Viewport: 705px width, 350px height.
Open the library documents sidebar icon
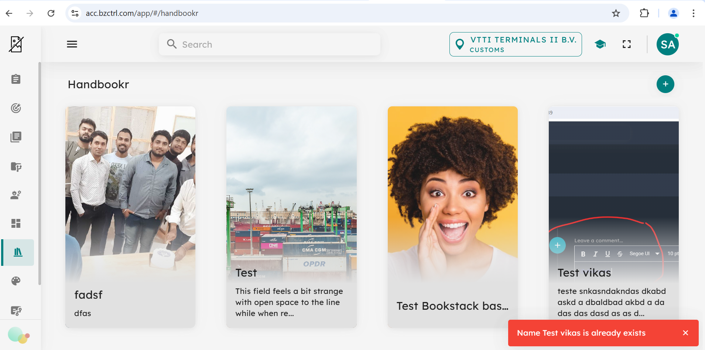point(16,137)
